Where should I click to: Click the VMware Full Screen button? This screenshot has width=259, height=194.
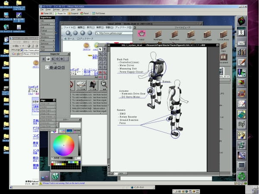click(98, 13)
